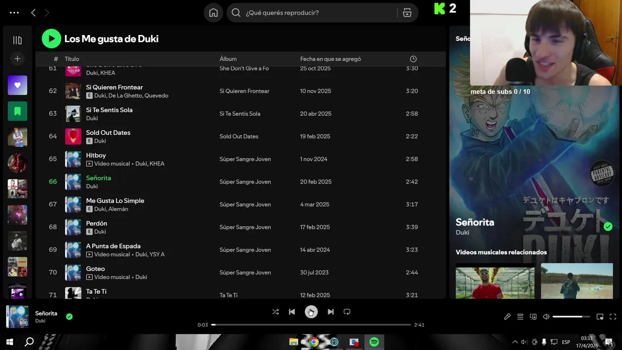Screen dimensions: 622x350
Task: Toggle the green check in the Señorita side panel
Action: (x=608, y=227)
